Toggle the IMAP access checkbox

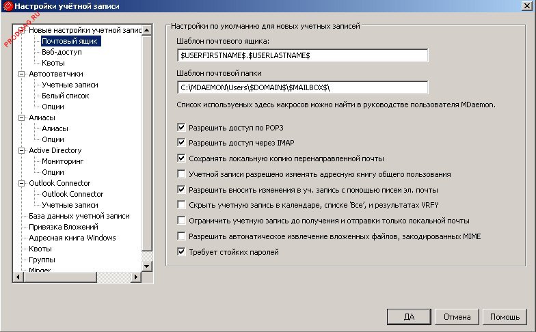click(181, 143)
